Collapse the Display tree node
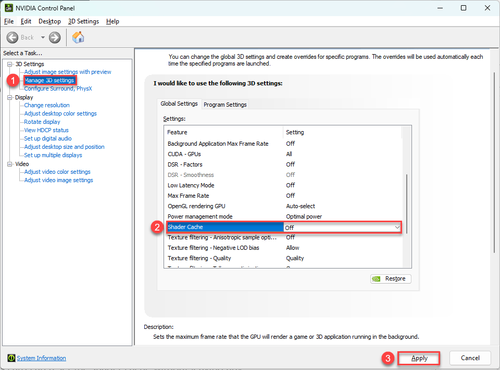The height and width of the screenshot is (370, 500). click(9, 97)
